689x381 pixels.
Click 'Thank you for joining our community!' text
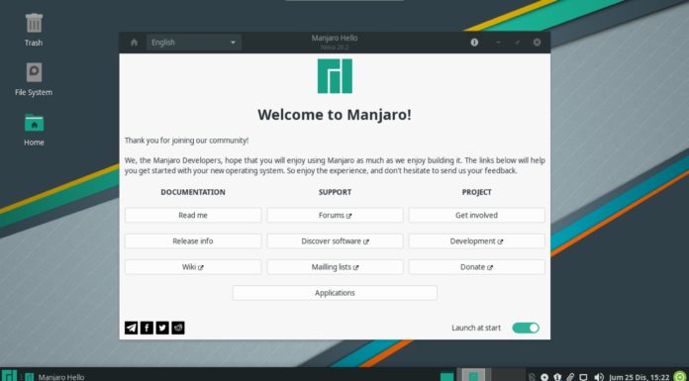tap(186, 141)
